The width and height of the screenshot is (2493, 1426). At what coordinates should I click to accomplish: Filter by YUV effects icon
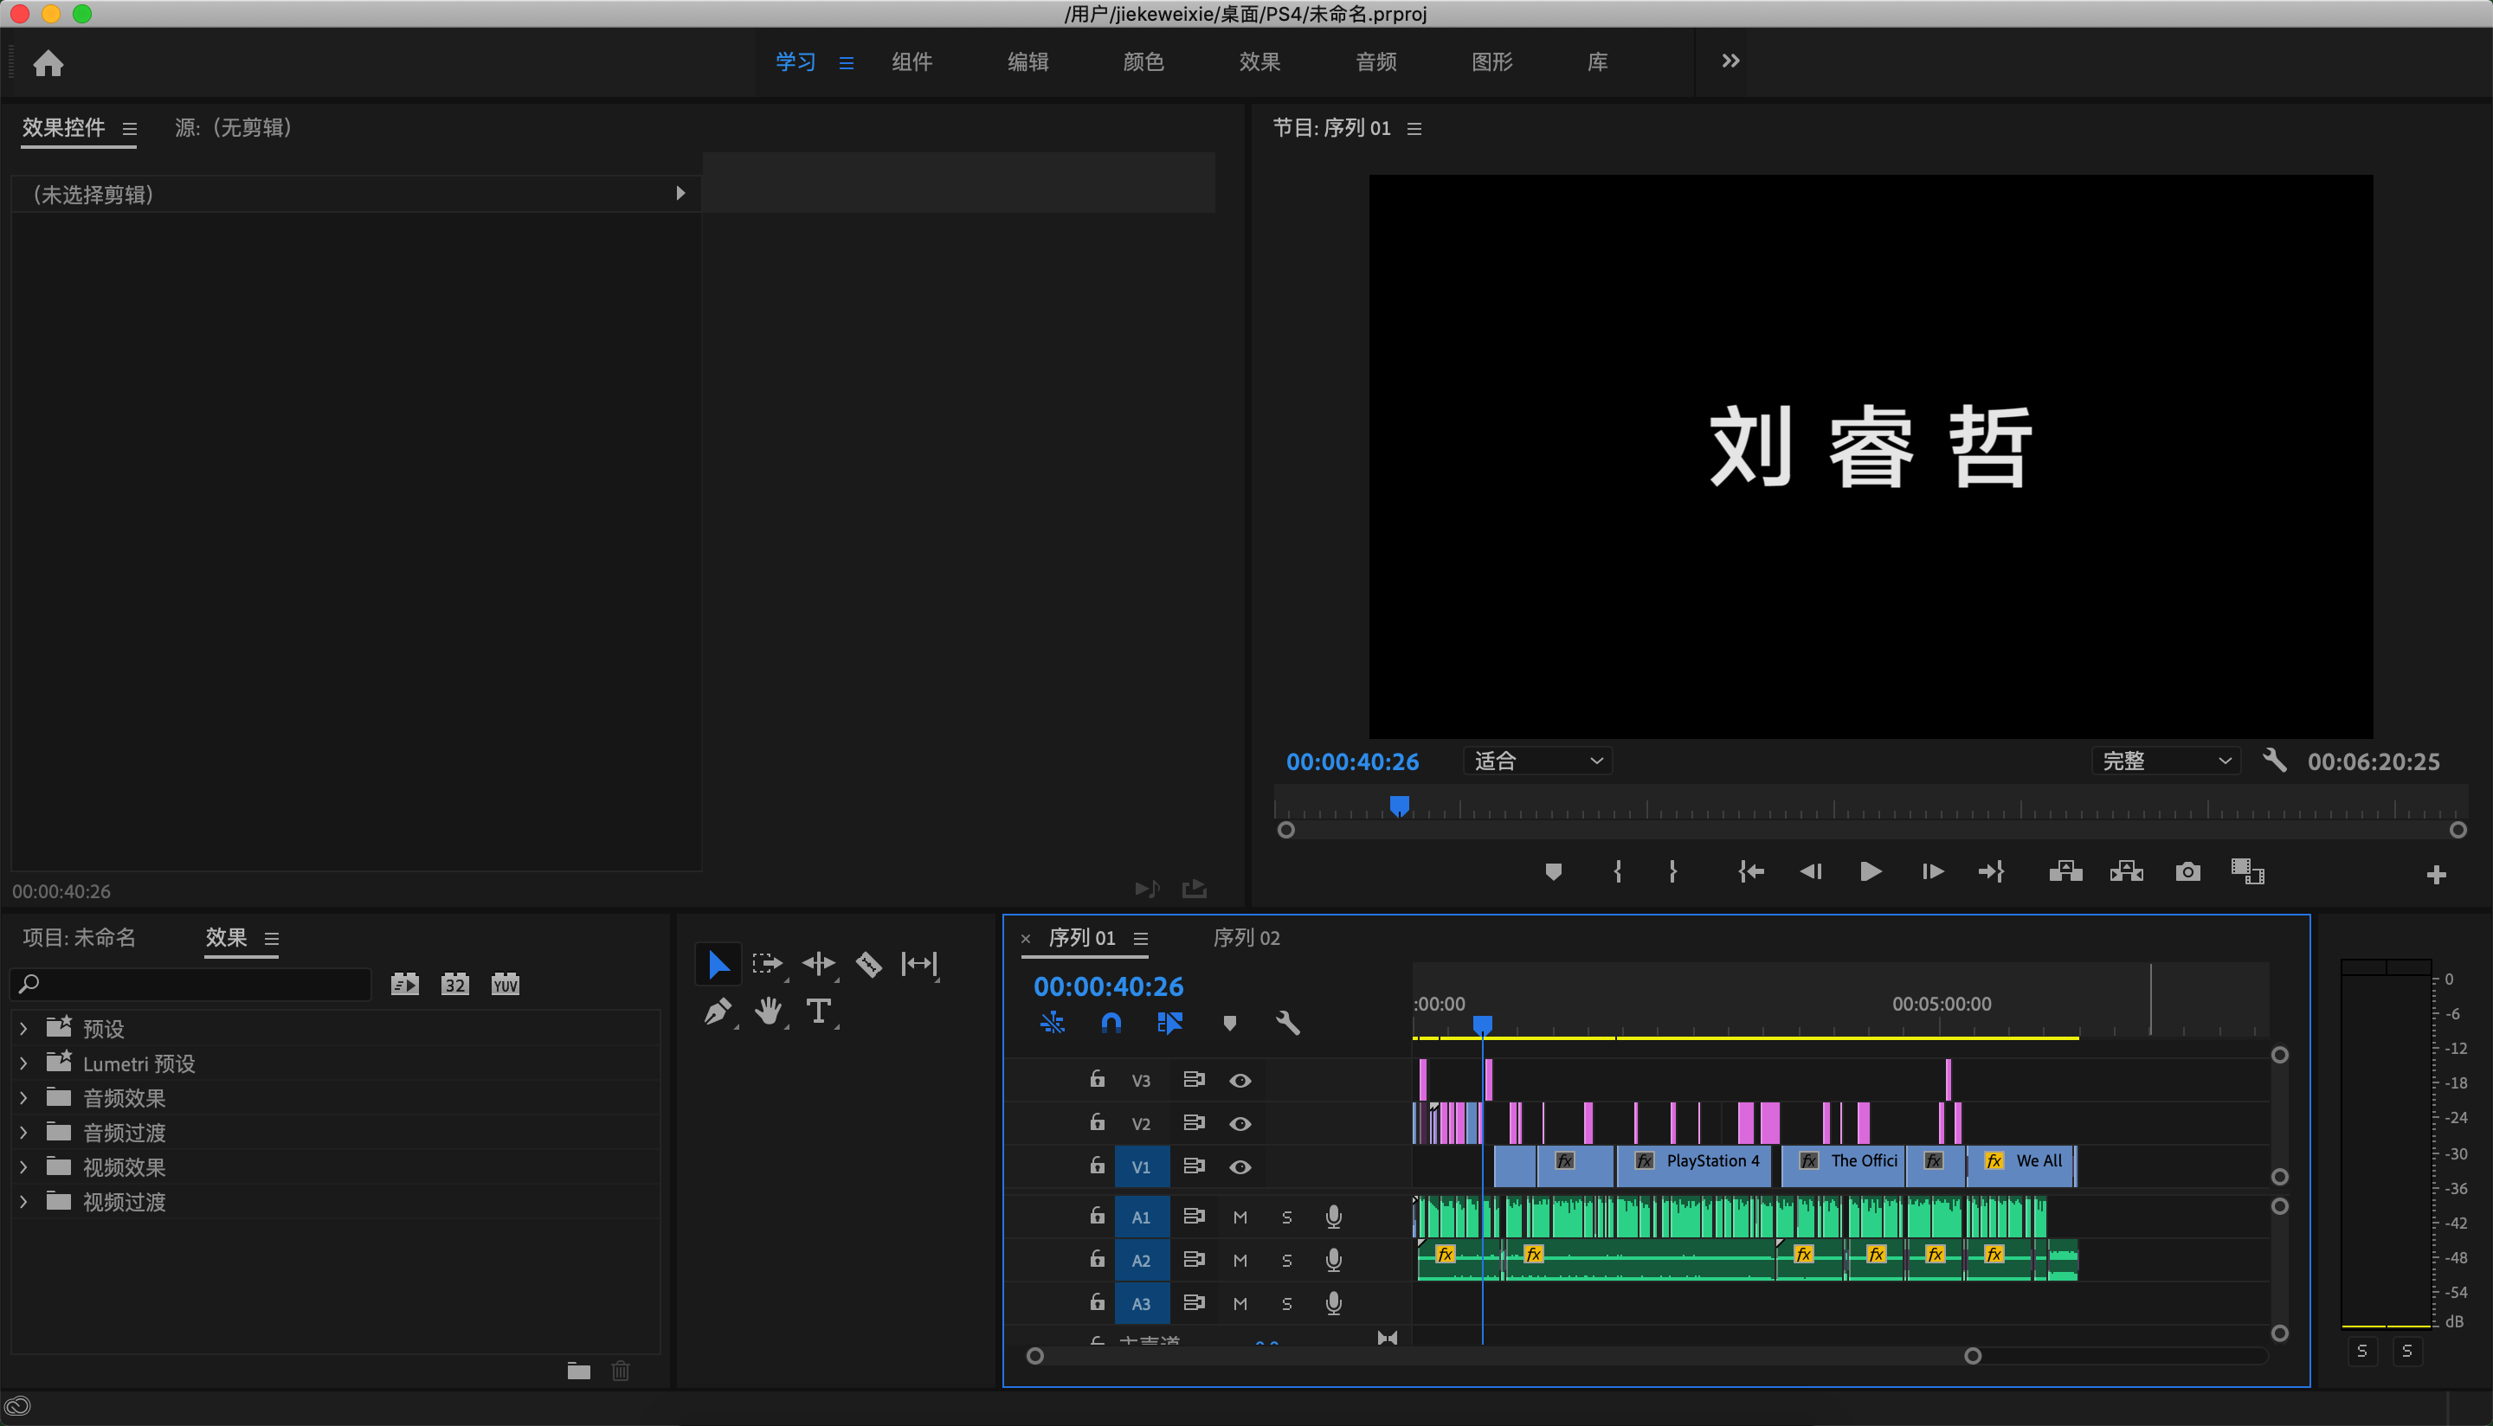[506, 985]
